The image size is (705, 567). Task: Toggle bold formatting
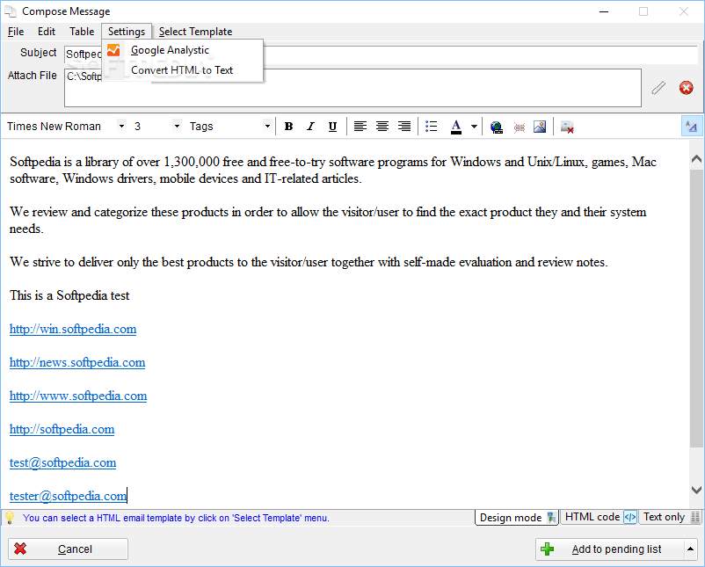coord(288,127)
